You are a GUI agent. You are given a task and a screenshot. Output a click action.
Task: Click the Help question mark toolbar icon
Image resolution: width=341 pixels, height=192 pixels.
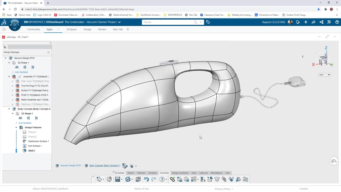pos(162,180)
